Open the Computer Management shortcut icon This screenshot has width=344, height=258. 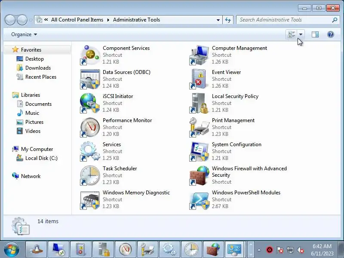199,55
